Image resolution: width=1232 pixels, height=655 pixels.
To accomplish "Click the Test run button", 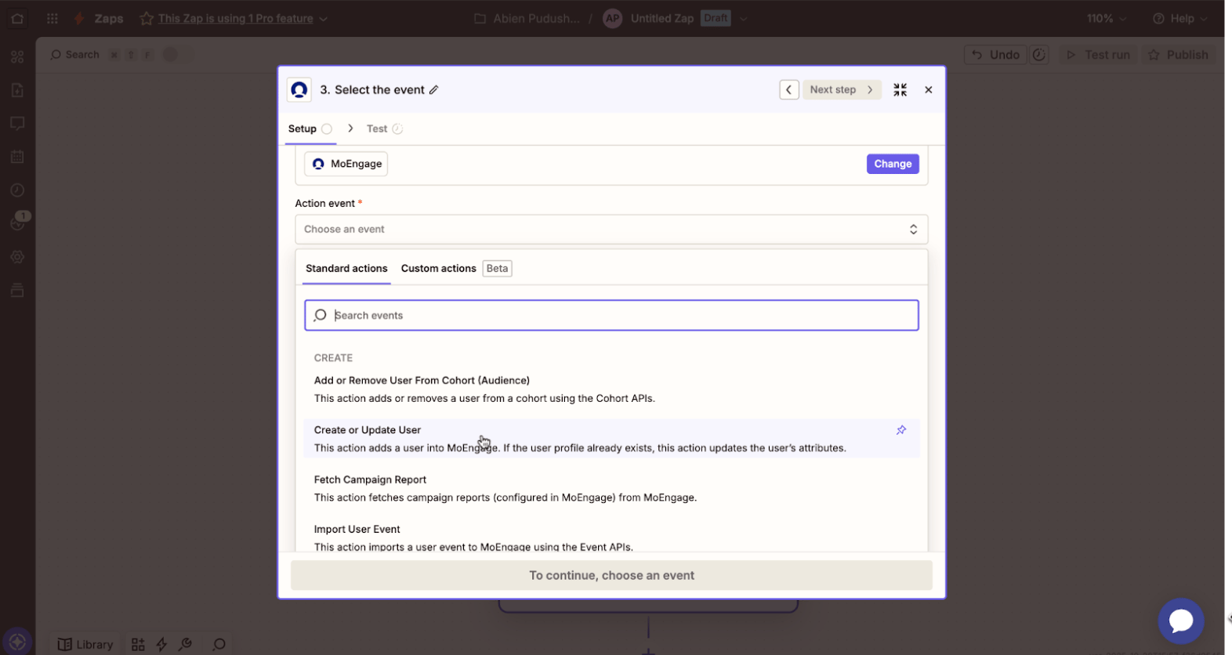I will [x=1099, y=55].
